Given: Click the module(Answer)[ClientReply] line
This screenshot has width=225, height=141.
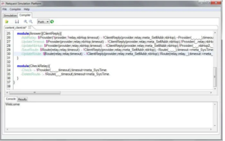Looking at the screenshot, I should [39, 33].
